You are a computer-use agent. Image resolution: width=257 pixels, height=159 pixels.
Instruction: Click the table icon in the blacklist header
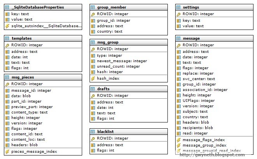pyautogui.click(x=93, y=132)
